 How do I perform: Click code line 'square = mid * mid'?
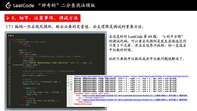click(31, 84)
